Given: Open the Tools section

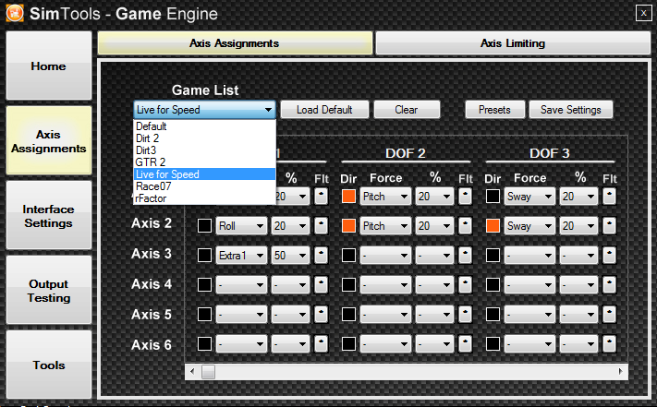Looking at the screenshot, I should click(x=49, y=365).
